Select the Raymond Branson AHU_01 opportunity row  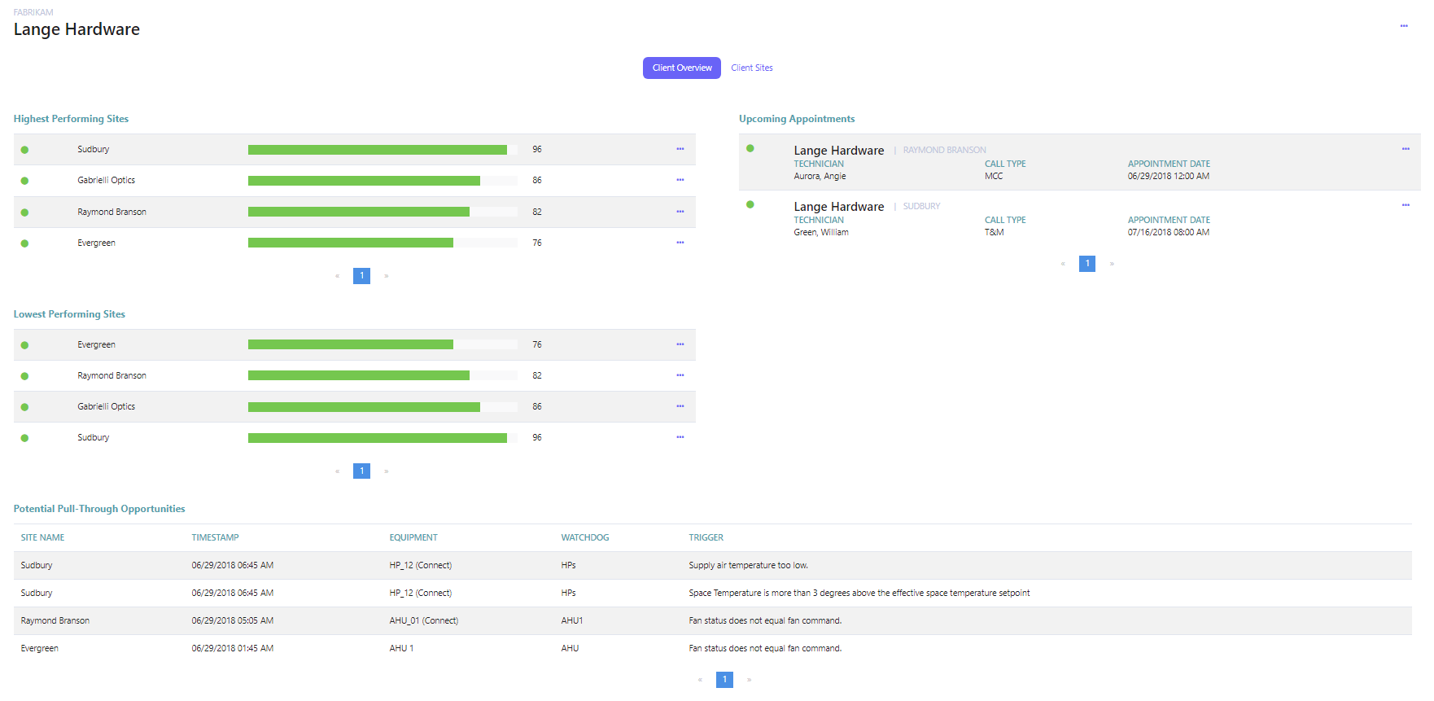(x=423, y=620)
